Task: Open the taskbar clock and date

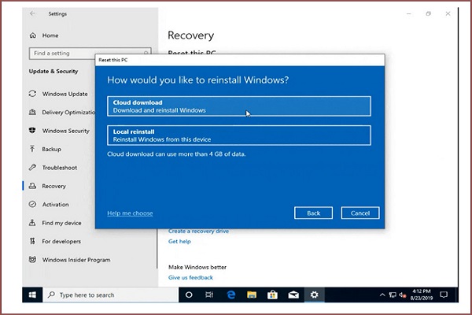Action: pos(422,295)
